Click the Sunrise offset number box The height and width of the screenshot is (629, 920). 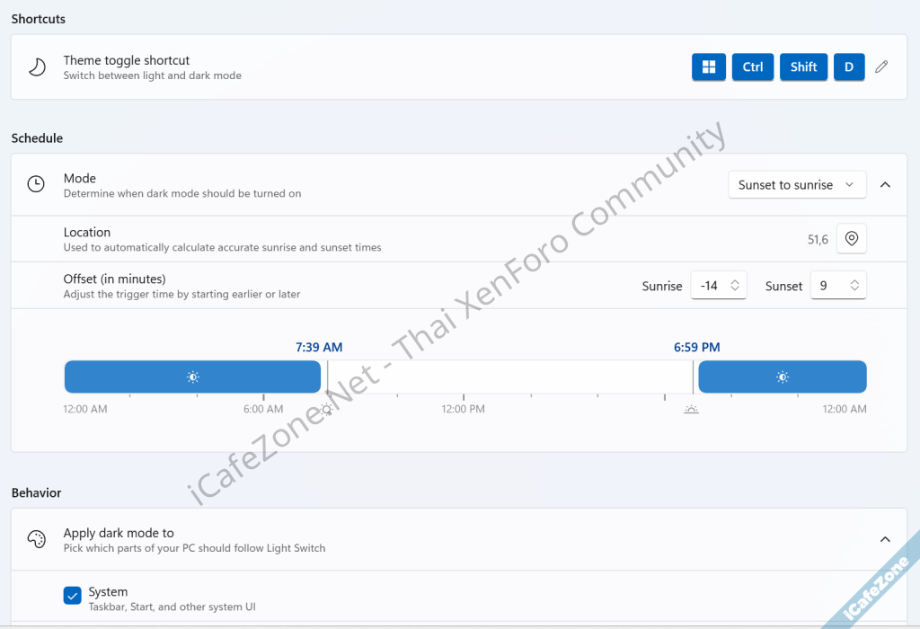[x=710, y=286]
